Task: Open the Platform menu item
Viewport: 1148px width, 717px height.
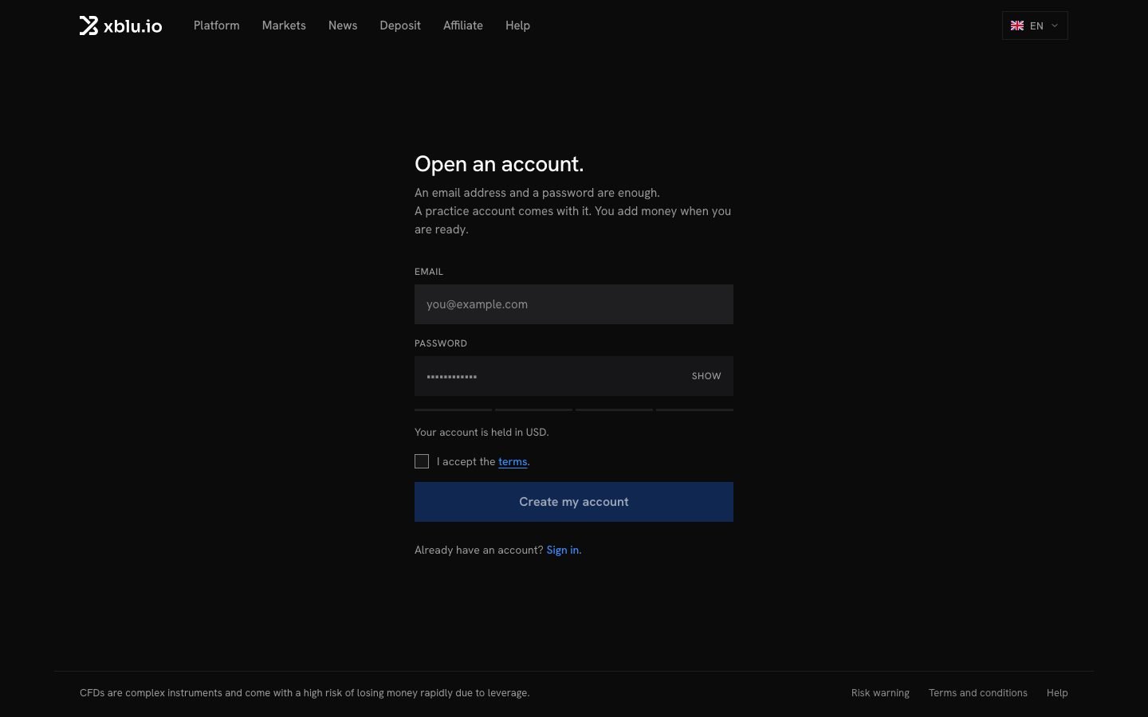Action: point(216,25)
